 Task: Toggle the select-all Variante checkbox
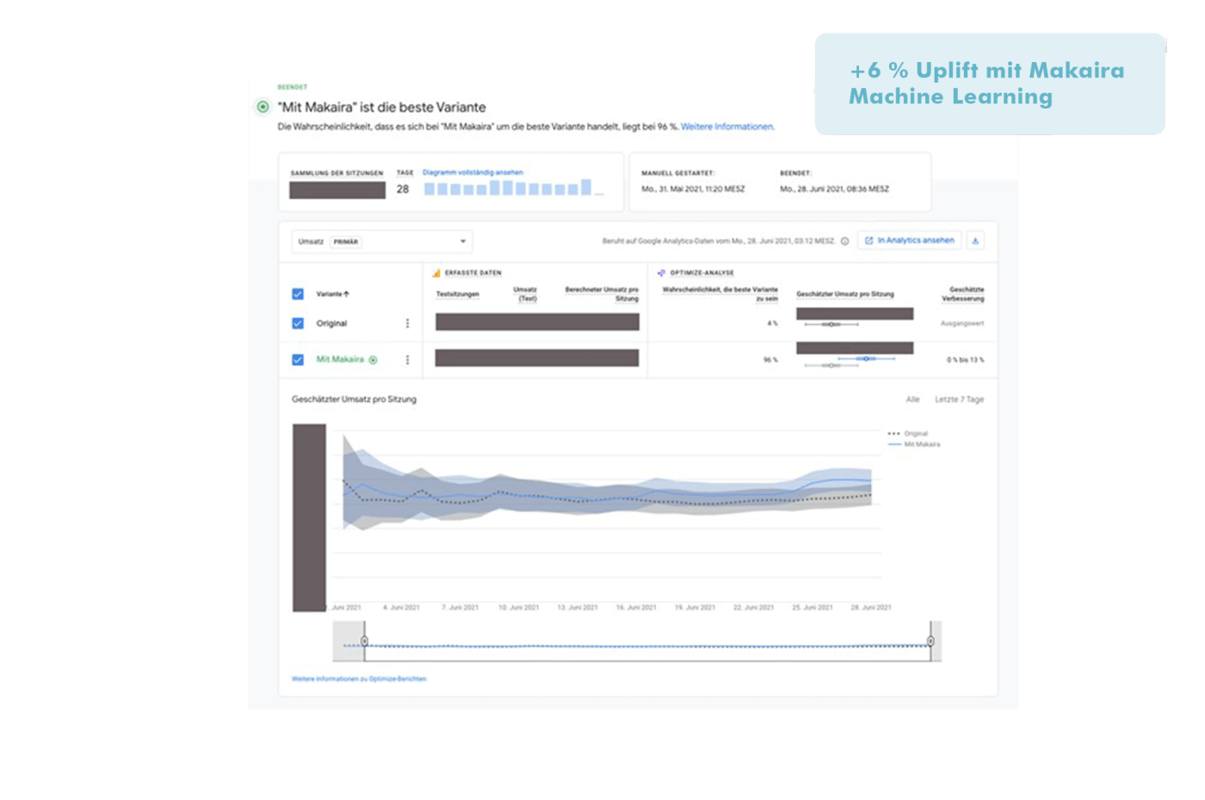tap(298, 294)
